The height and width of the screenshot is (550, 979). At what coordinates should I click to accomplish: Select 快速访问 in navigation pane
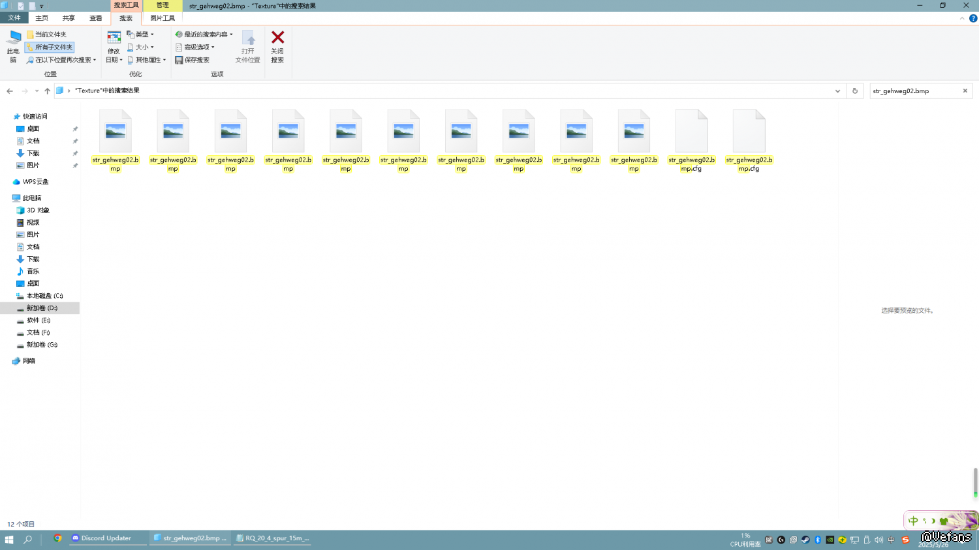[x=31, y=117]
